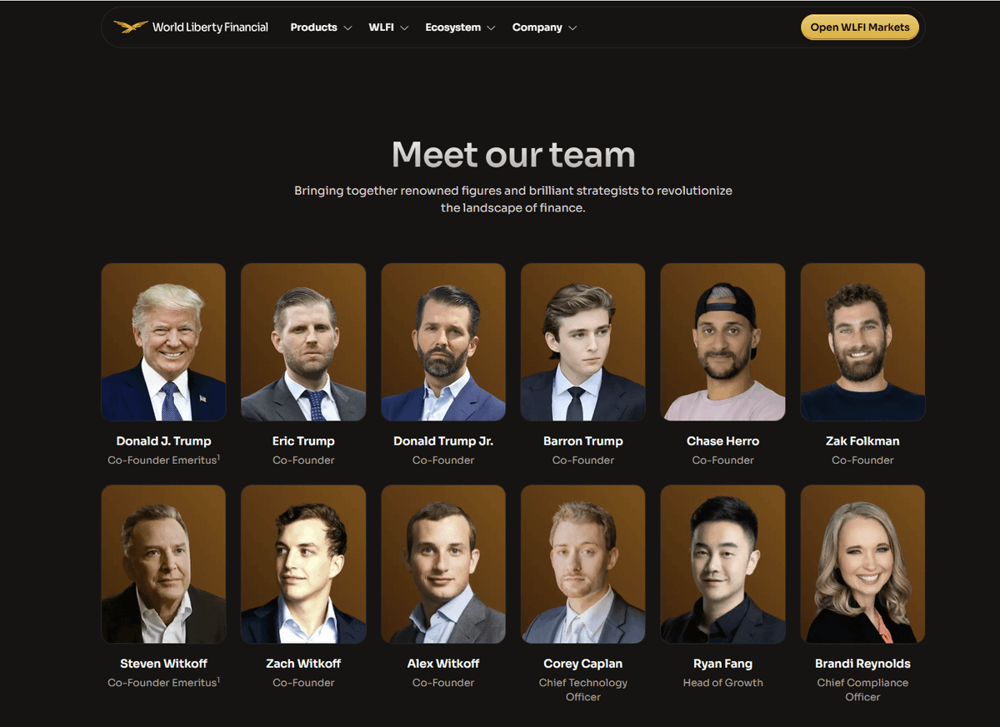
Task: Click the Open WLFI Markets button
Action: click(x=860, y=27)
